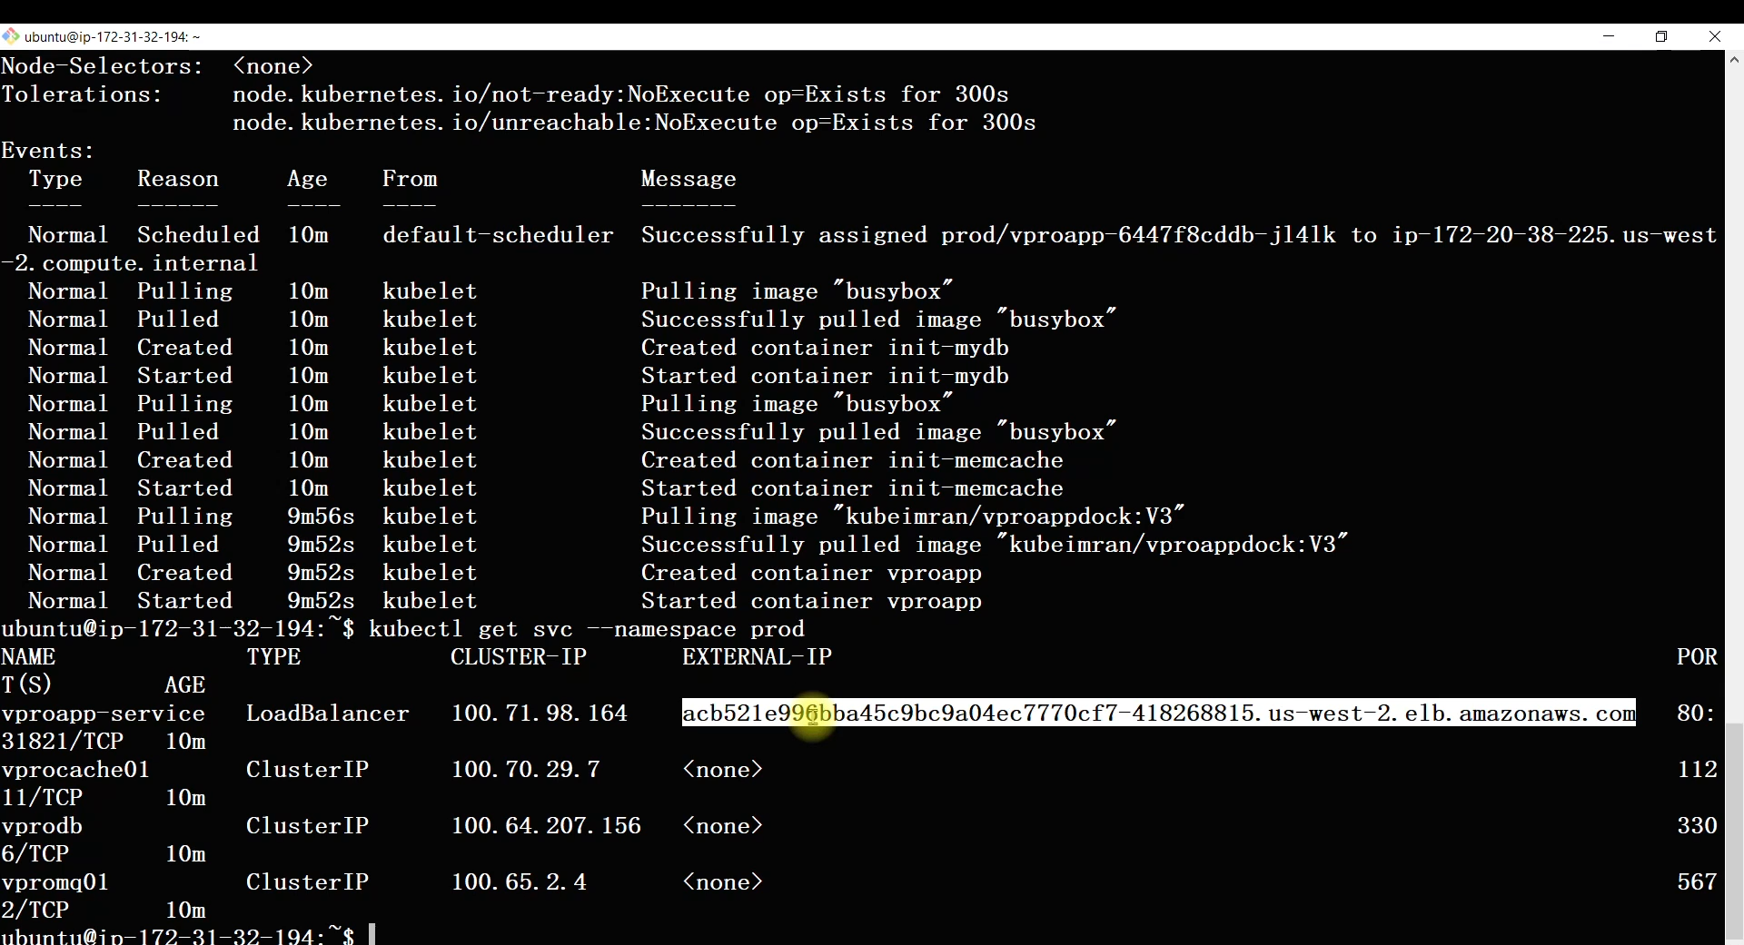Click the 'Tolerations:' label

pos(82,94)
